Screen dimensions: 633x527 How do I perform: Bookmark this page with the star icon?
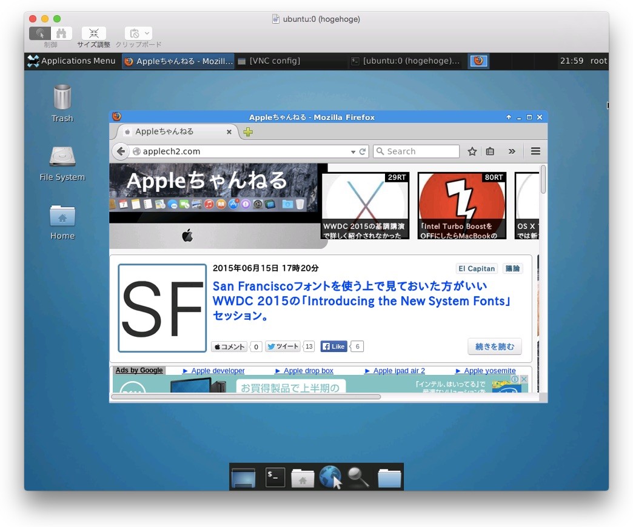click(472, 151)
